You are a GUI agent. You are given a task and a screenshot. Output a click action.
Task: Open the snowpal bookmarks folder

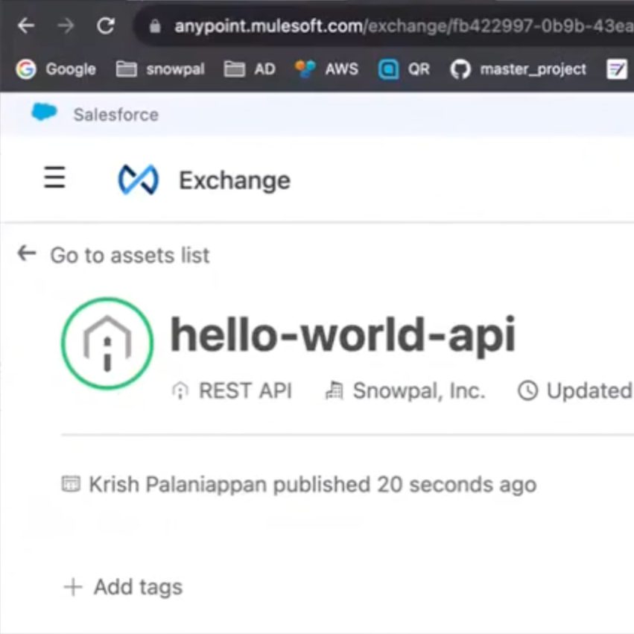coord(160,69)
